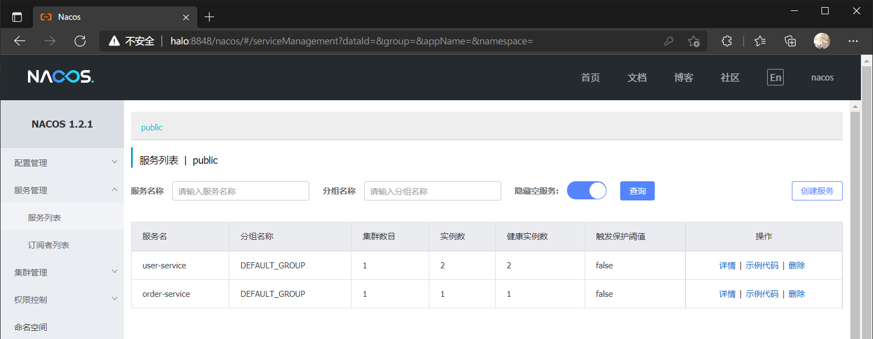
Task: Open the browser profile avatar
Action: 821,41
